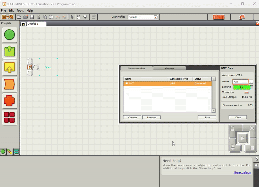Save the program with floppy disk icon
259x187 pixels.
click(x=32, y=17)
